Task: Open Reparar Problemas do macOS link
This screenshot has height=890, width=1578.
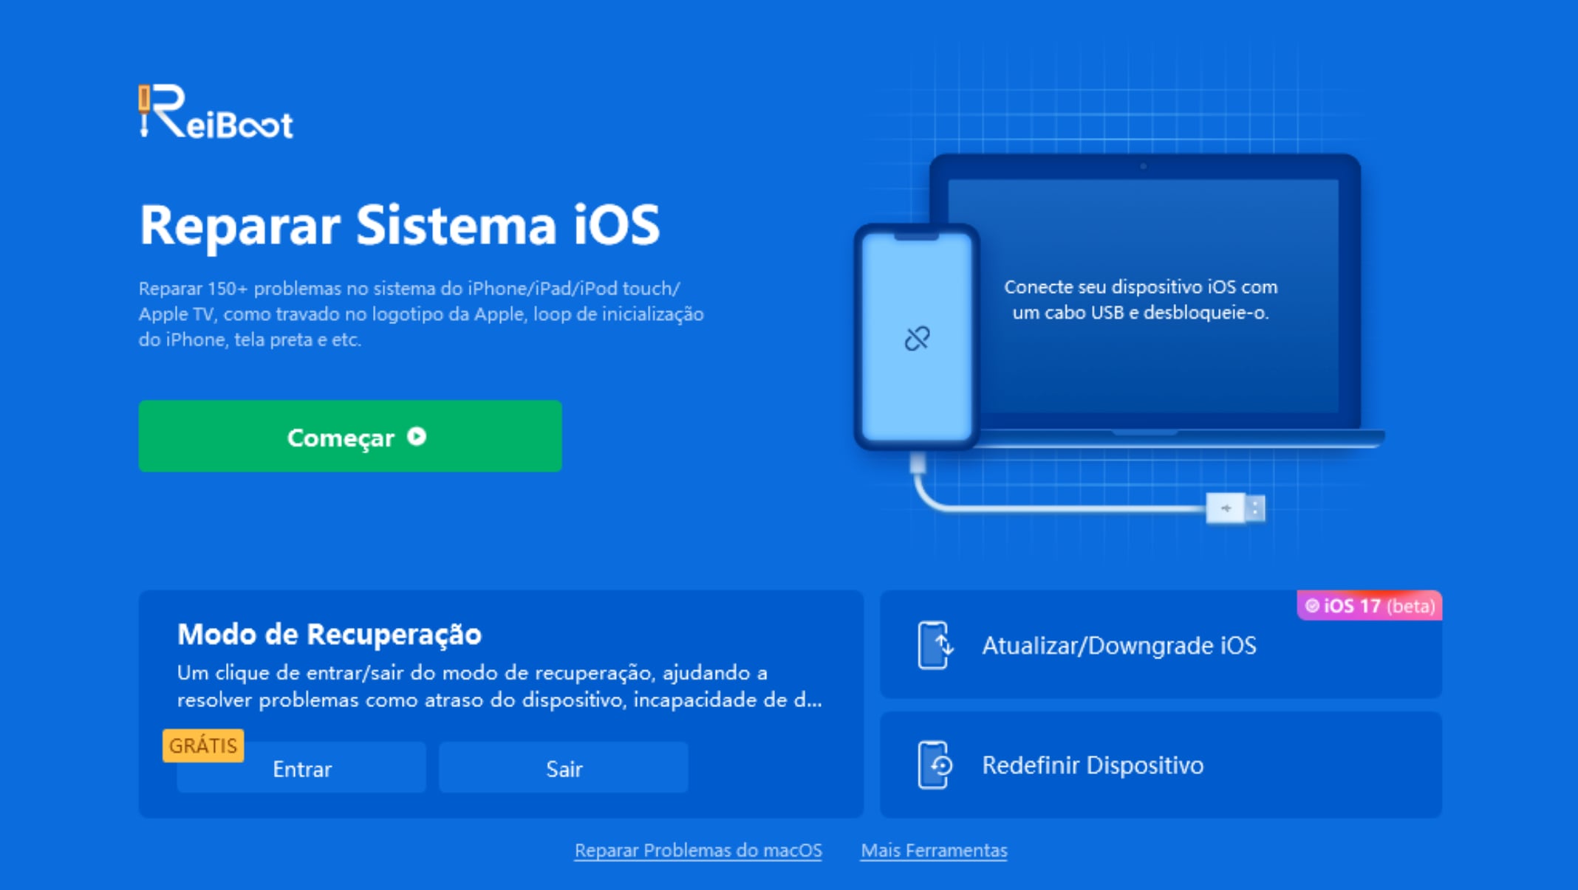Action: 698,850
